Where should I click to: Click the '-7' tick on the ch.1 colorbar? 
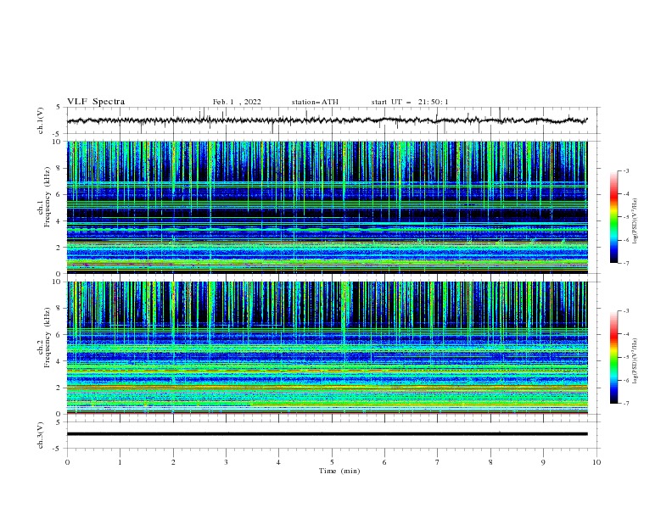click(626, 263)
